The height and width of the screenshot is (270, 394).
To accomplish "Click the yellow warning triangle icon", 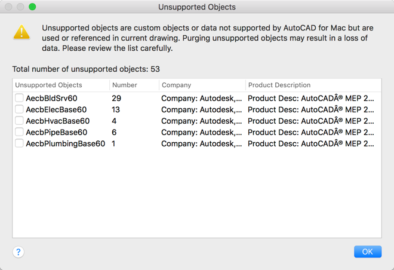I will (x=21, y=32).
